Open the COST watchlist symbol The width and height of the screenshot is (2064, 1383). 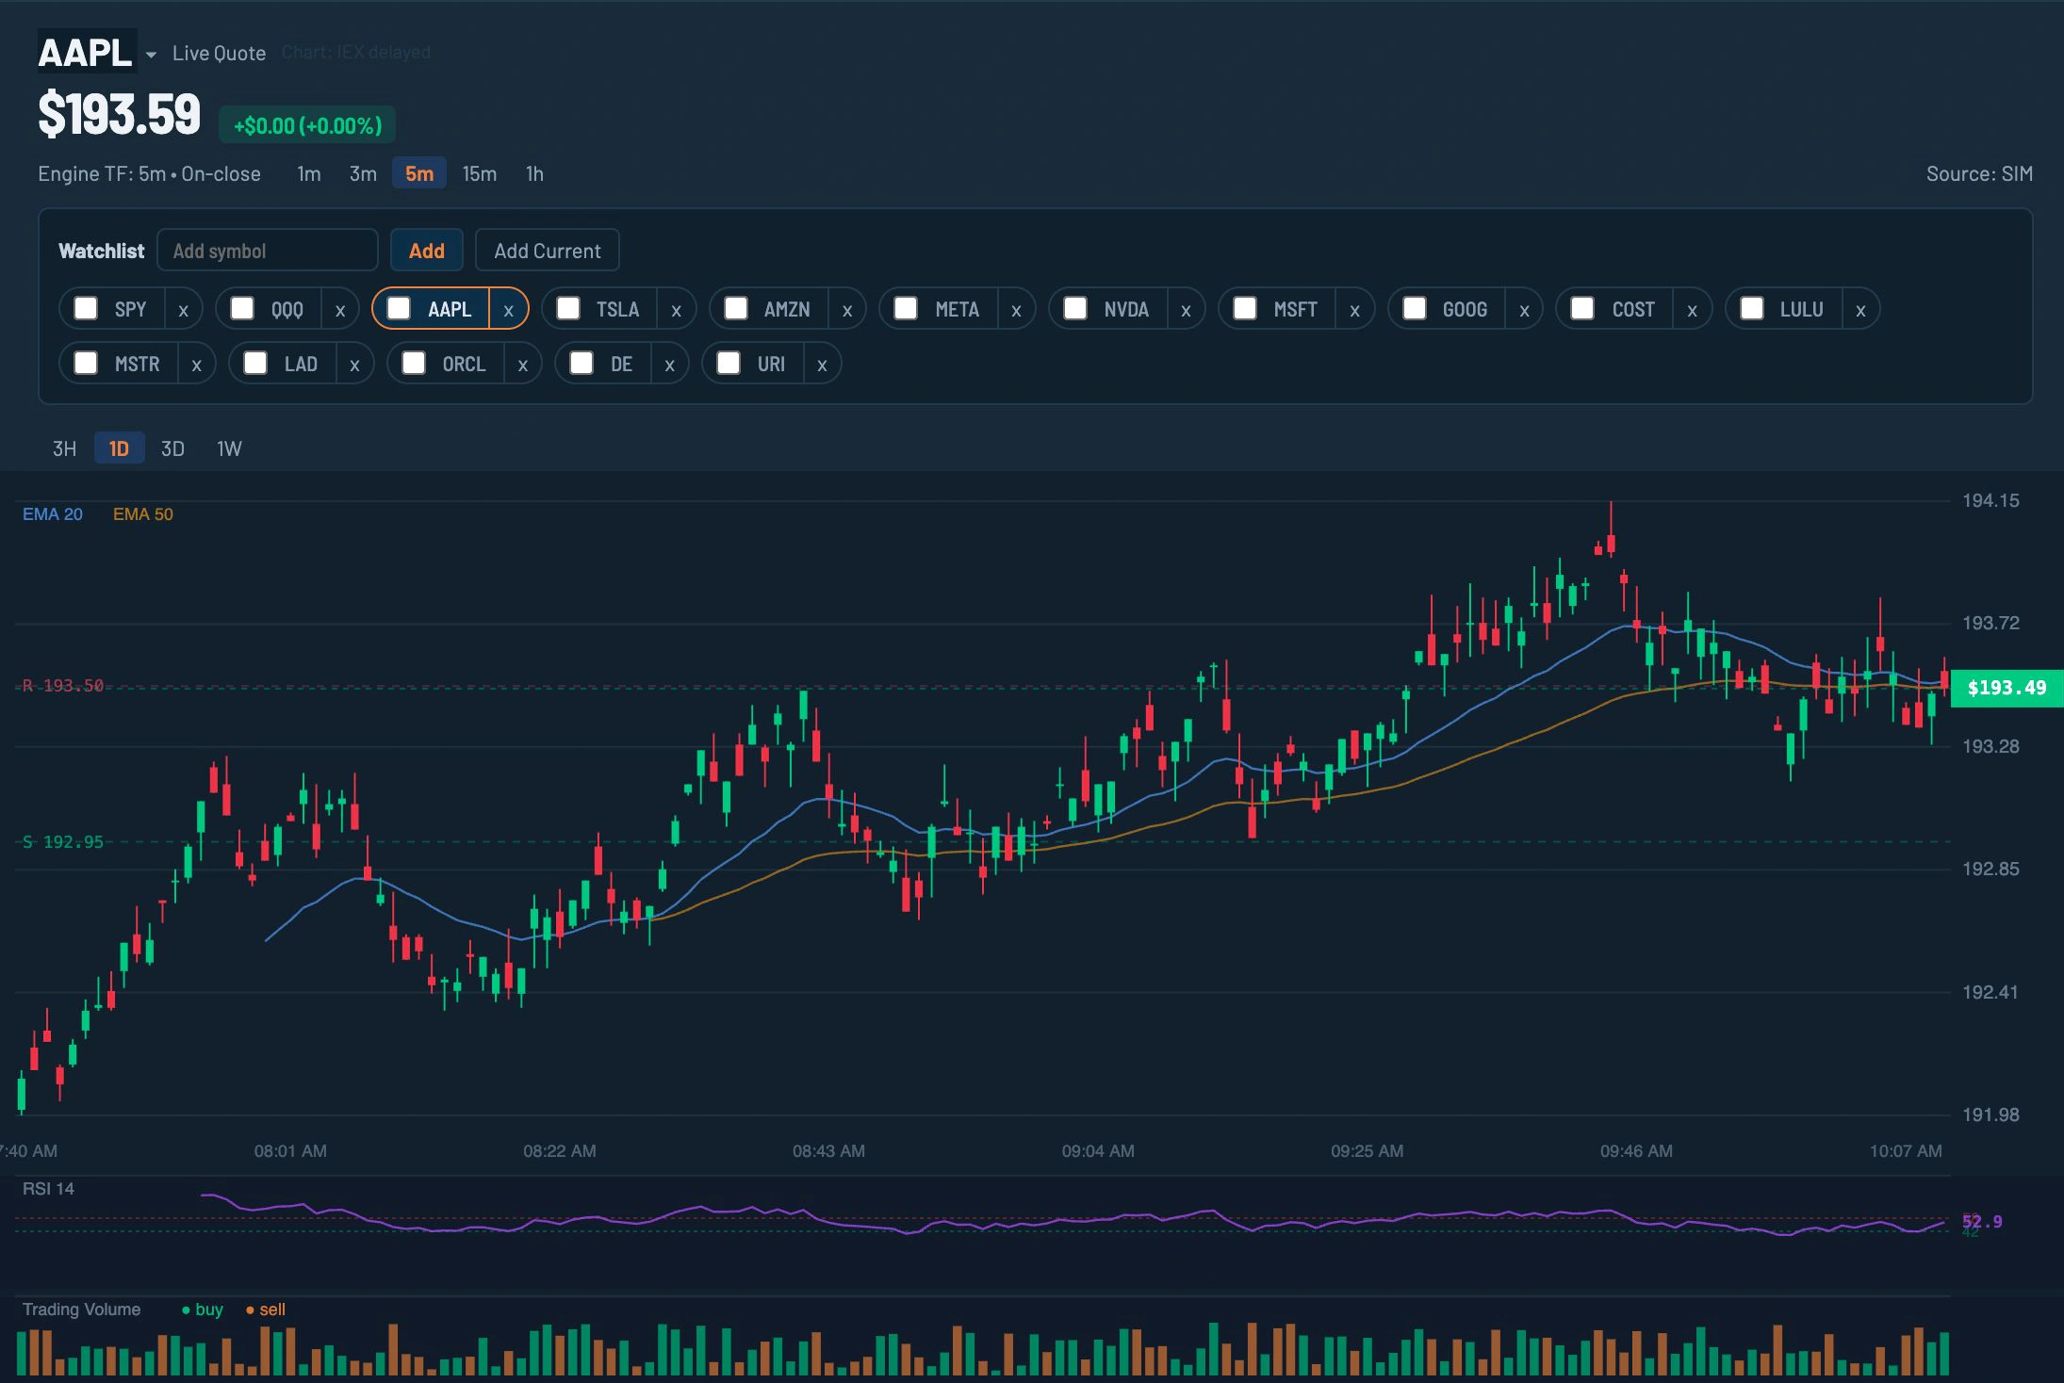coord(1633,309)
